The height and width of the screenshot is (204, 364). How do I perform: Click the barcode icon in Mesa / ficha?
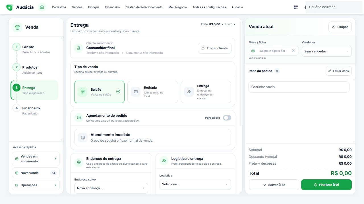click(253, 51)
